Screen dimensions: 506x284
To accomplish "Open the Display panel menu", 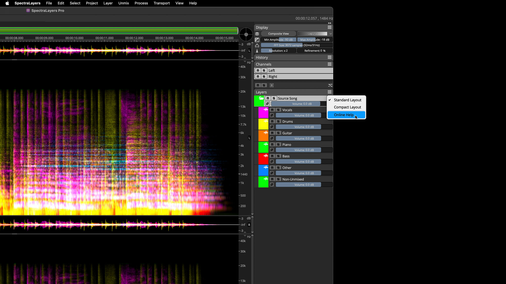I will (329, 27).
